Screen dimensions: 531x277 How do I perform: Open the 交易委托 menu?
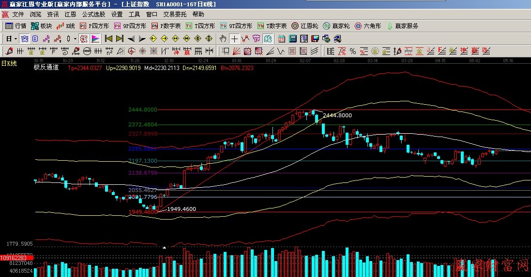[175, 14]
